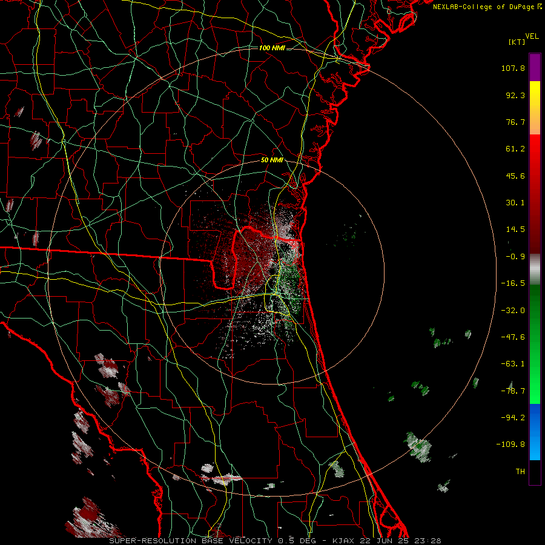
Task: Click the yellow segment of the color bar
Action: (x=535, y=108)
